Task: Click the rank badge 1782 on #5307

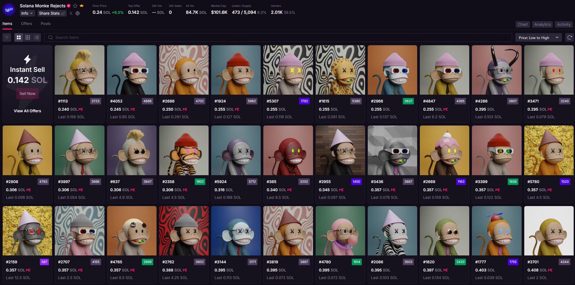Action: (304, 101)
